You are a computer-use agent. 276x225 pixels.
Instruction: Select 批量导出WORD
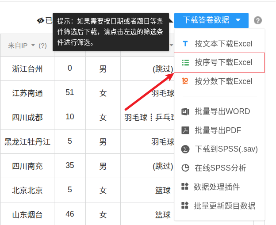pyautogui.click(x=219, y=111)
